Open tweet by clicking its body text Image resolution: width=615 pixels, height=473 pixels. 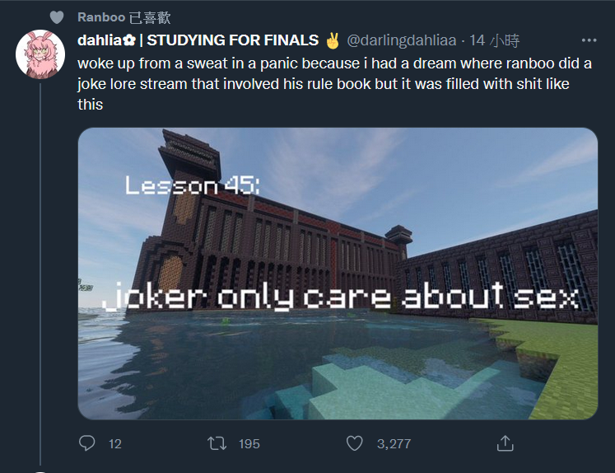tap(334, 84)
